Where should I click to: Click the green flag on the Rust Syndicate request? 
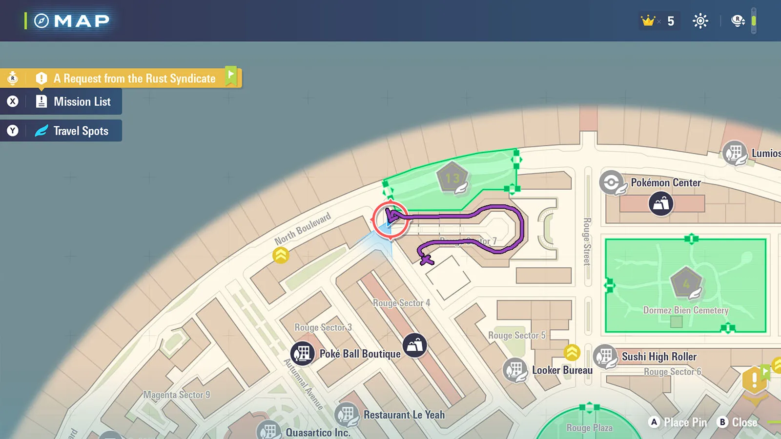click(231, 76)
